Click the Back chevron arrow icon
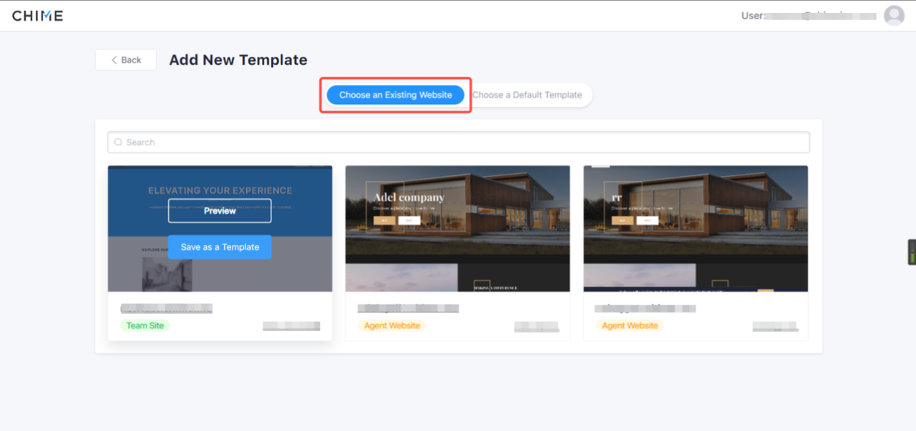The image size is (916, 431). coord(114,60)
